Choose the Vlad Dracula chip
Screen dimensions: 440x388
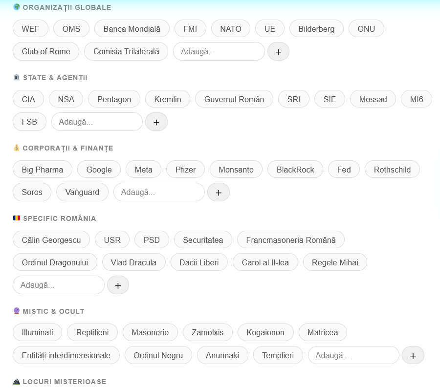[133, 262]
